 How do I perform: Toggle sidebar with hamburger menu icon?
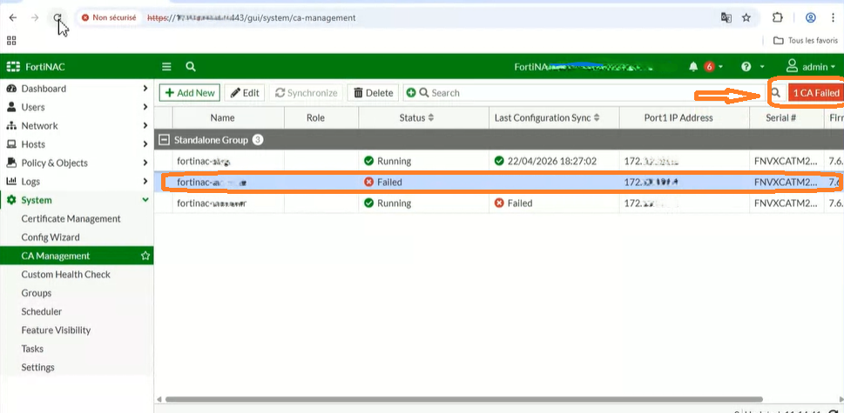click(x=167, y=67)
